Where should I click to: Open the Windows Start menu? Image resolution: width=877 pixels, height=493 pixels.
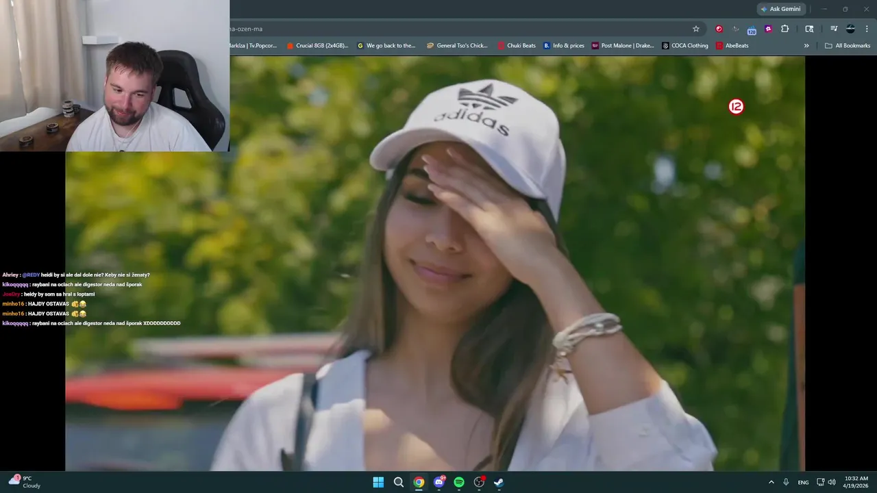(x=378, y=482)
